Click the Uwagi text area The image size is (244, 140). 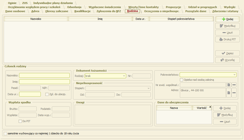[x=113, y=115]
